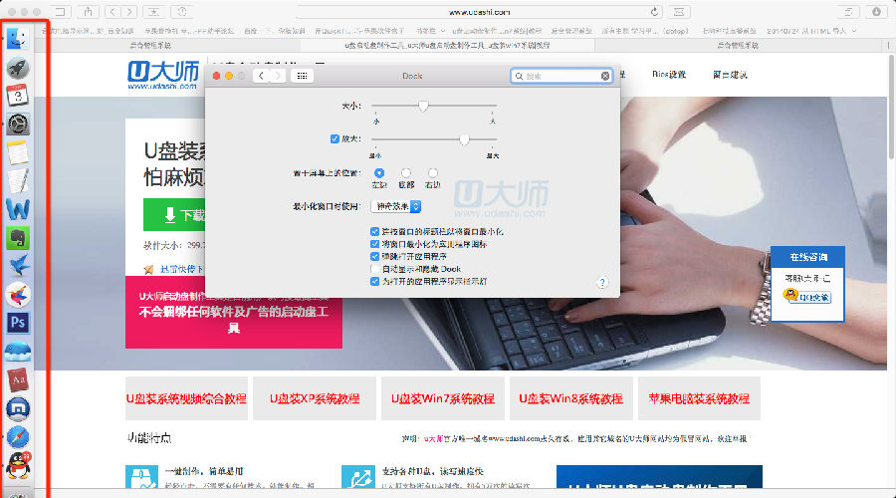Open the 留言建议 navigation menu item
Viewport: 896px width, 498px height.
728,75
